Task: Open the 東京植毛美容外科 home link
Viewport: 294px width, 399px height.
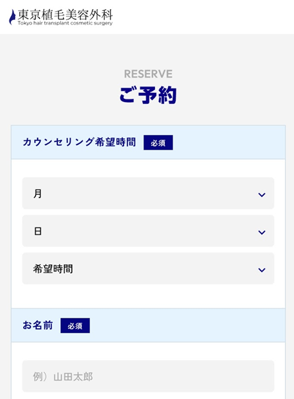Action: click(61, 17)
